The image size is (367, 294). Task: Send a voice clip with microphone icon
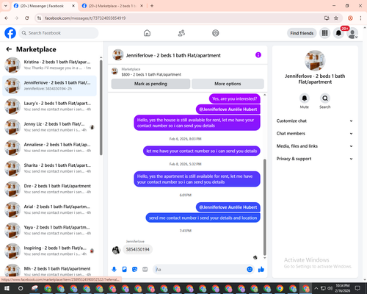pyautogui.click(x=114, y=270)
